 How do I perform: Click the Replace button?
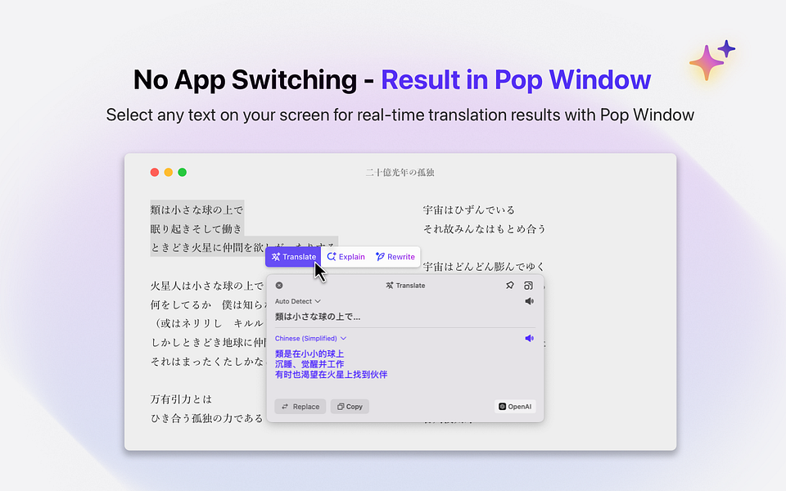point(300,406)
